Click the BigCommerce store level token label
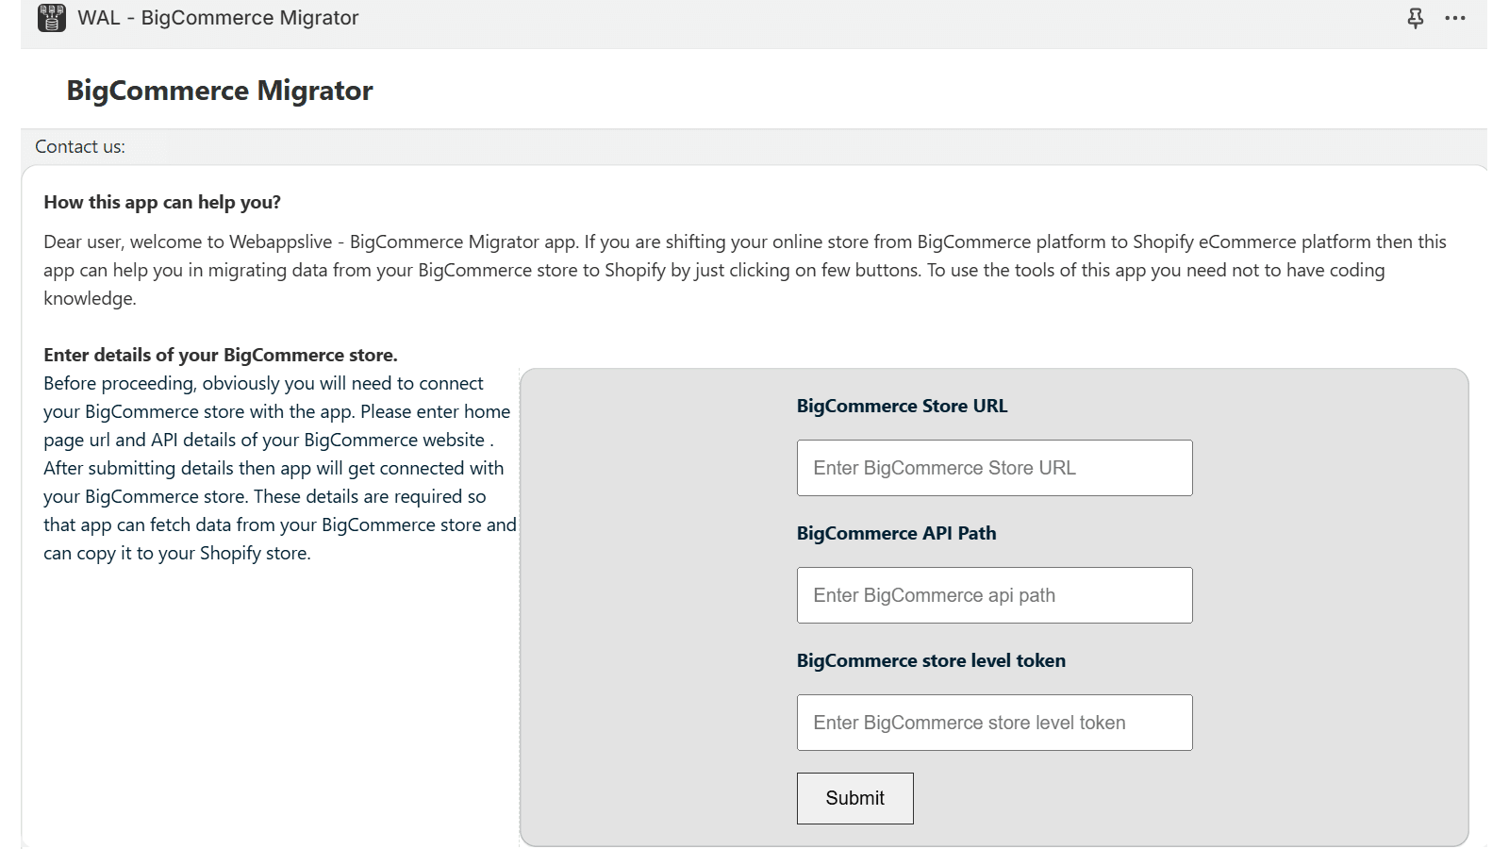1509x849 pixels. click(931, 660)
